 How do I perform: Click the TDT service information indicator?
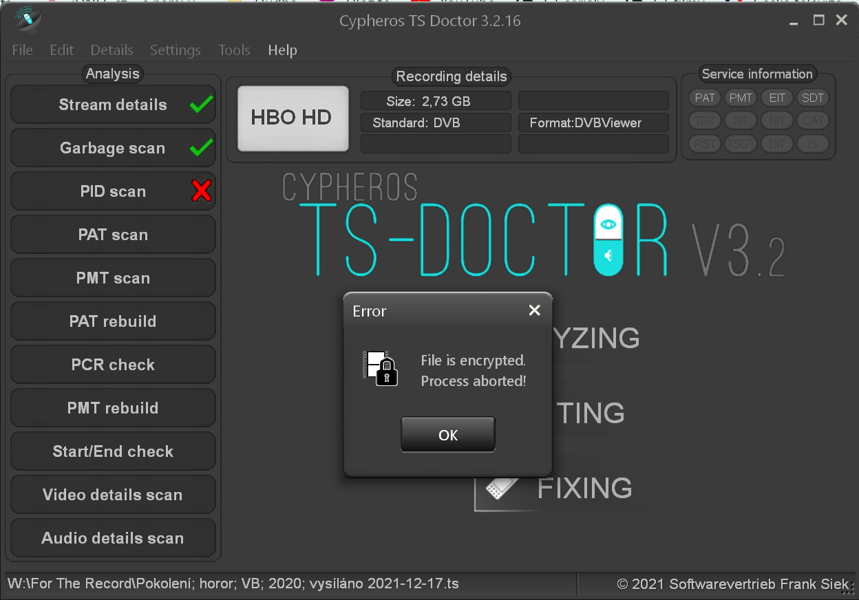pyautogui.click(x=705, y=120)
